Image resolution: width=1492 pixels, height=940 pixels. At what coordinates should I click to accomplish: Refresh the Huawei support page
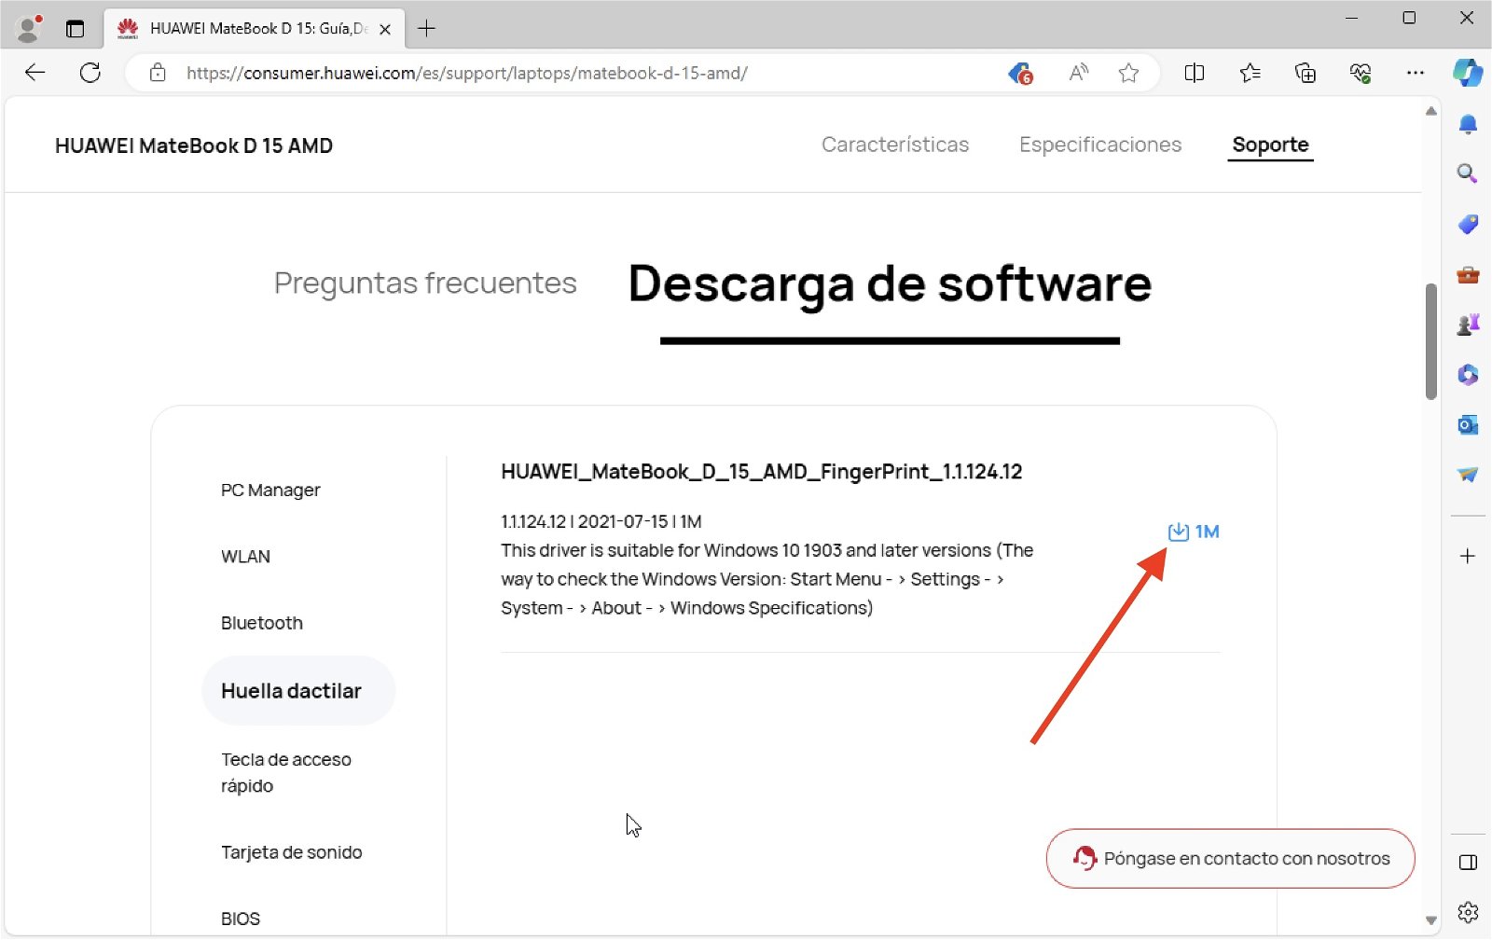pos(90,73)
